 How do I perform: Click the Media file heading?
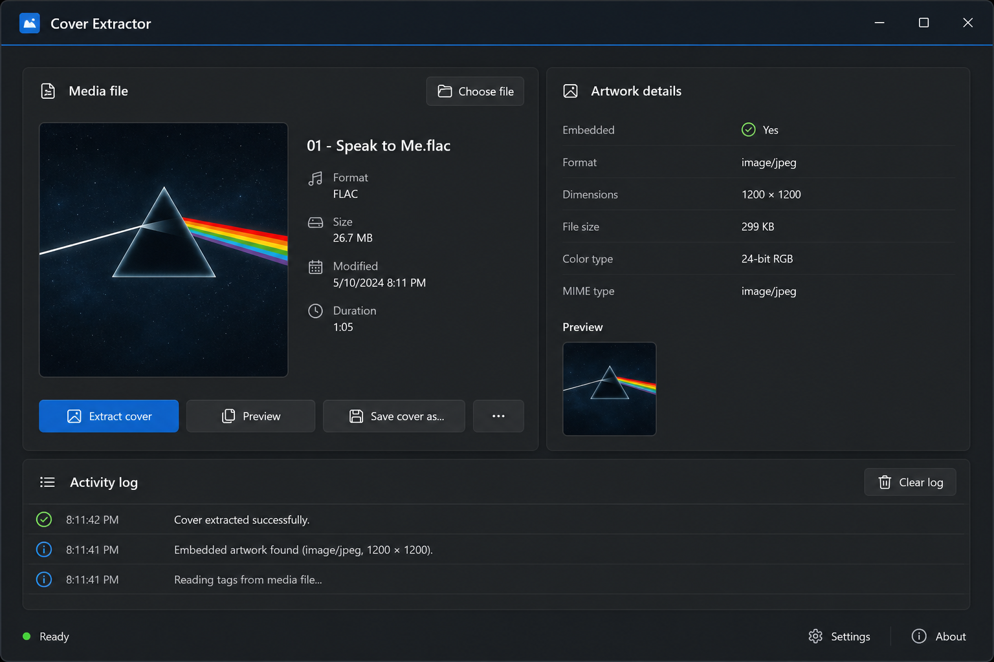(x=98, y=91)
